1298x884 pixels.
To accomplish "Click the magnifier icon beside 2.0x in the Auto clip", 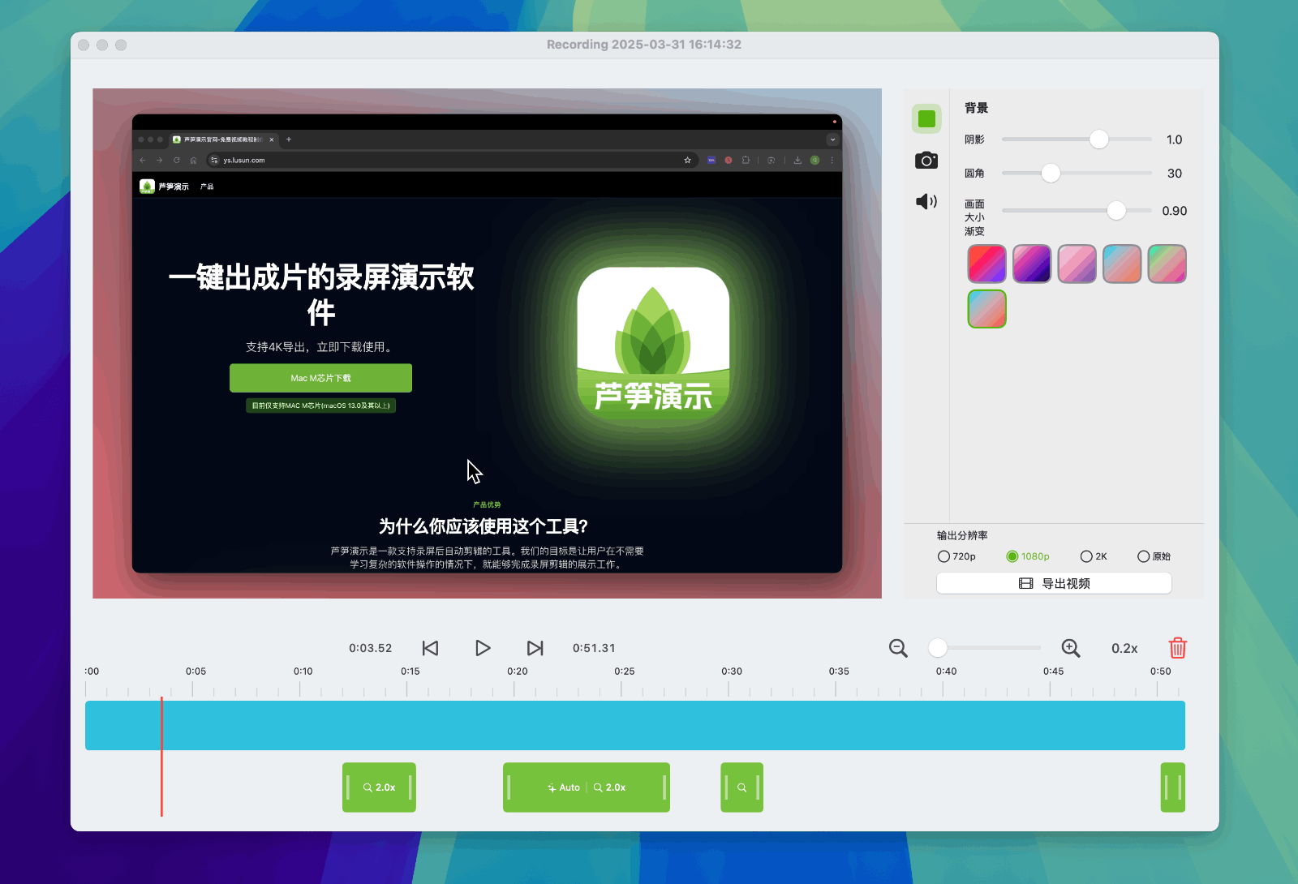I will pyautogui.click(x=598, y=787).
